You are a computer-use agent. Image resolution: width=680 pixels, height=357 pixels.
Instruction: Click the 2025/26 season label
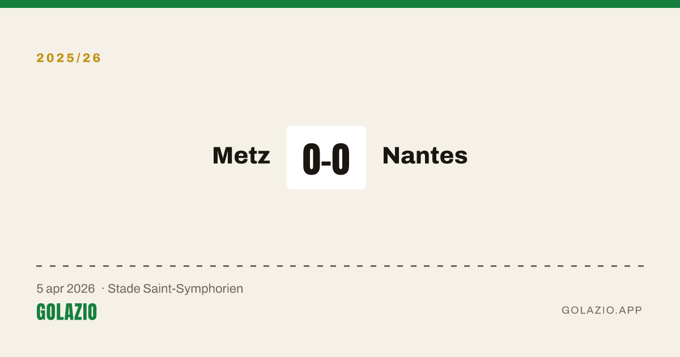coord(69,58)
